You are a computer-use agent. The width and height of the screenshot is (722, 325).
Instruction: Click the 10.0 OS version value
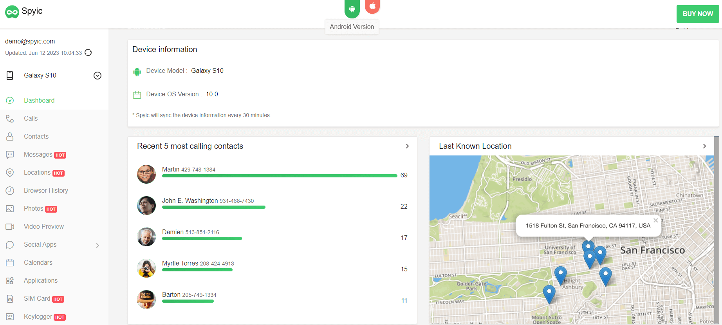click(x=212, y=94)
